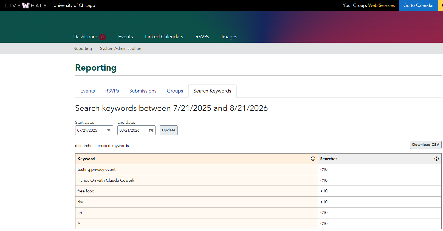Select the Reporting subnavigation link
This screenshot has width=443, height=231.
[83, 48]
